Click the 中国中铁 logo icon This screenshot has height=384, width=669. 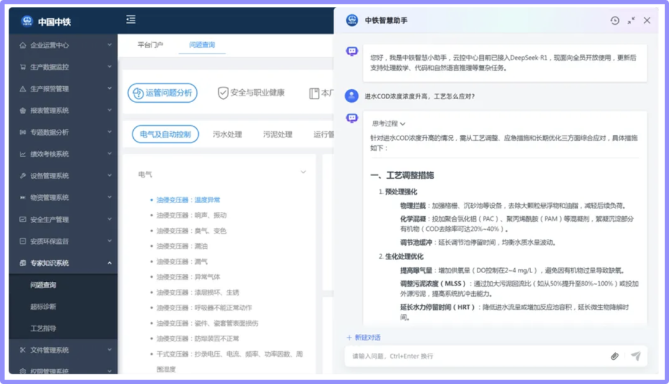[x=27, y=21]
